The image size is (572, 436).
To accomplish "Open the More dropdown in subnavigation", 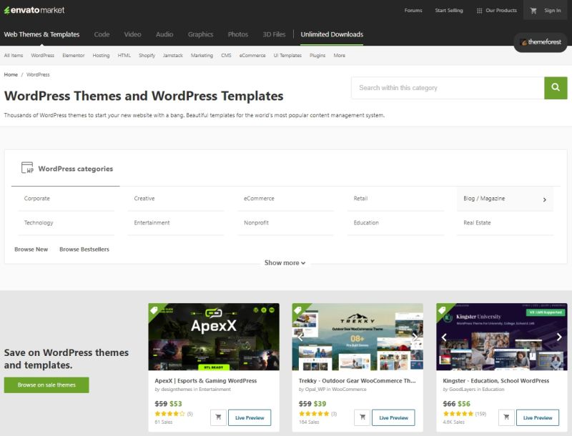I will (339, 55).
